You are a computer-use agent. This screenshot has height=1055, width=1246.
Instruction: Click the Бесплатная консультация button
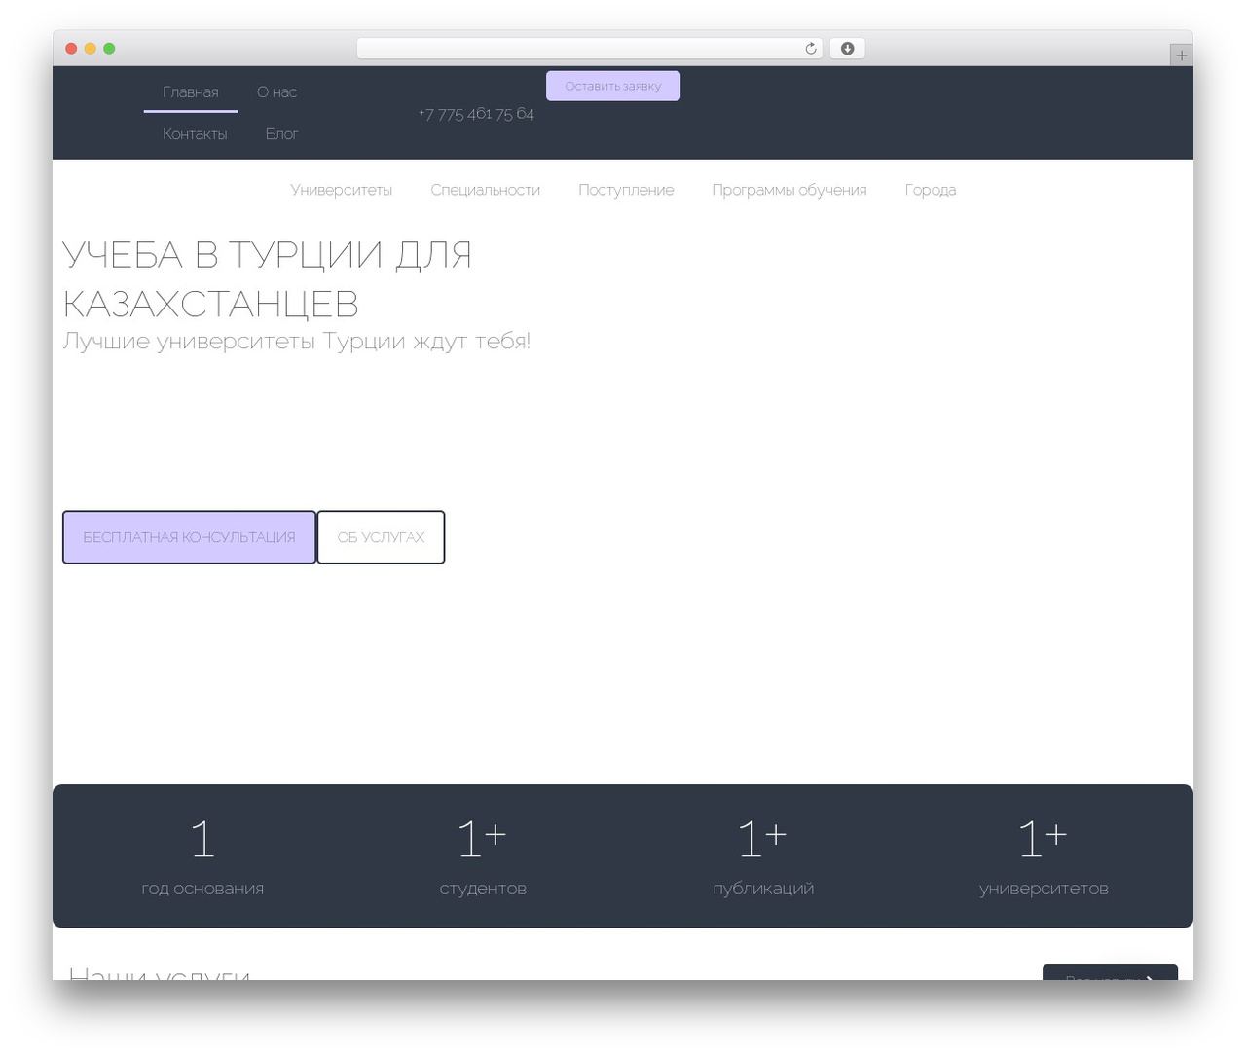coord(189,537)
